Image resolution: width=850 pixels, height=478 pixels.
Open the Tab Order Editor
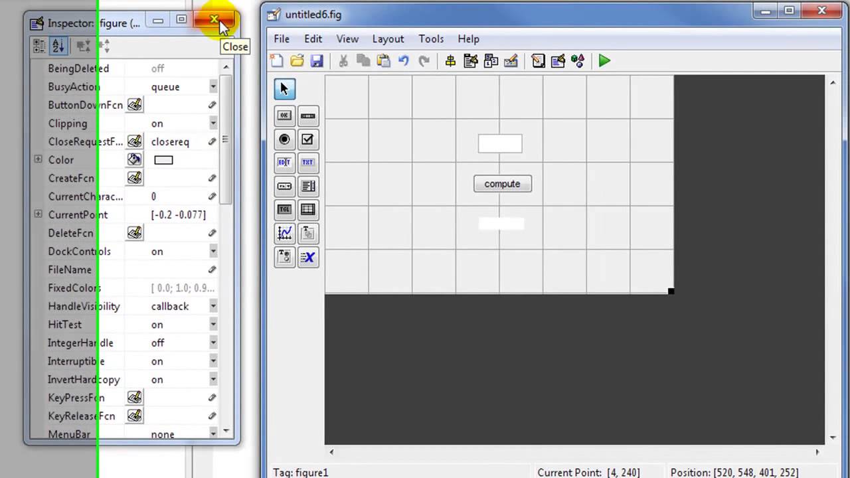(491, 61)
